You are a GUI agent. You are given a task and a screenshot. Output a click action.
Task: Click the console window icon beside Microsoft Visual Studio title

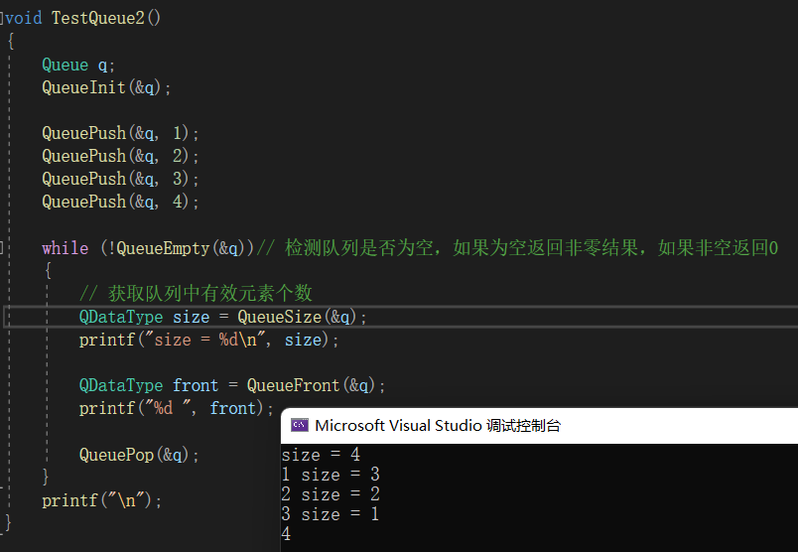point(300,425)
